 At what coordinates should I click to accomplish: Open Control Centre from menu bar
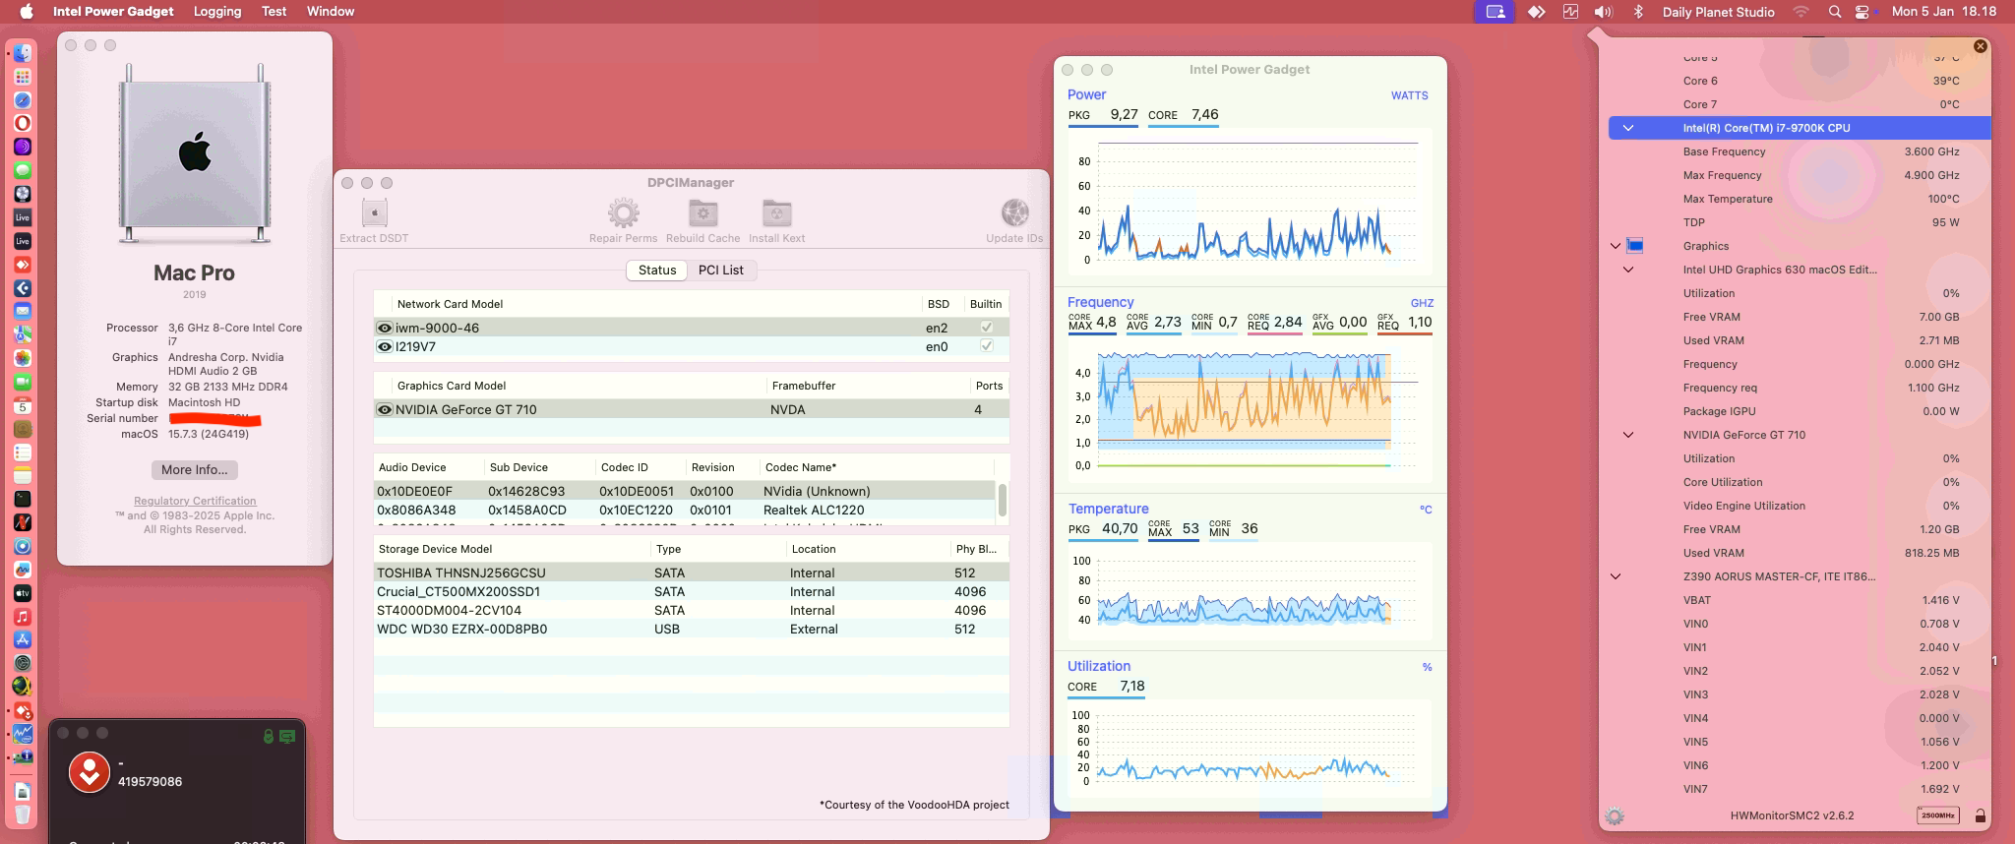(1862, 12)
